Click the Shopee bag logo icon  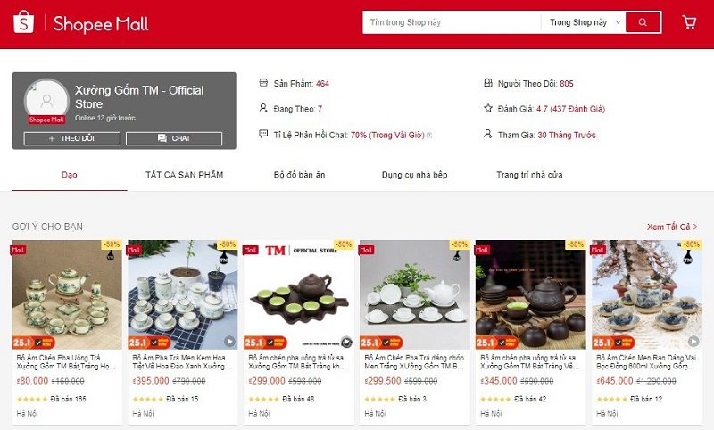click(x=24, y=22)
